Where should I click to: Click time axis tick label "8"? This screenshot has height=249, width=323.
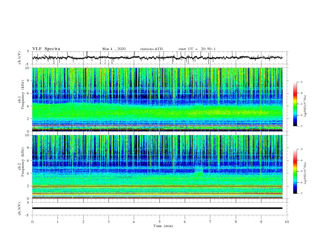pos(236,222)
